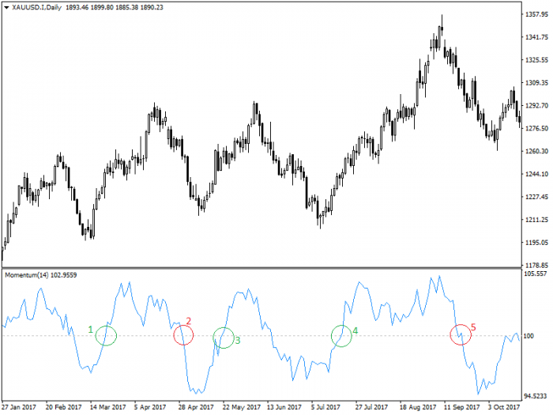Click the 100 level label on momentum scale
The height and width of the screenshot is (415, 553).
click(x=529, y=336)
